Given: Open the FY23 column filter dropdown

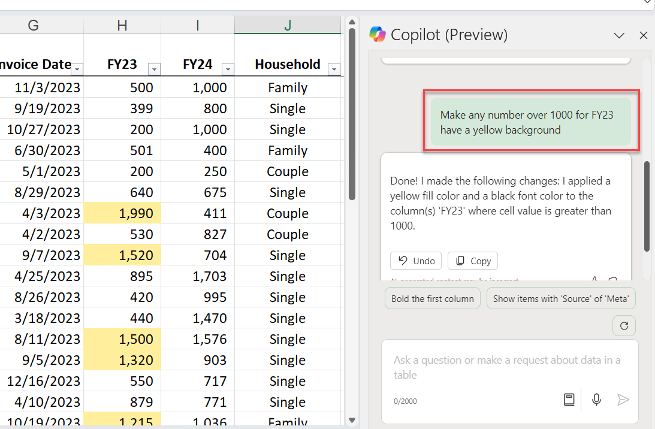Looking at the screenshot, I should click(154, 70).
